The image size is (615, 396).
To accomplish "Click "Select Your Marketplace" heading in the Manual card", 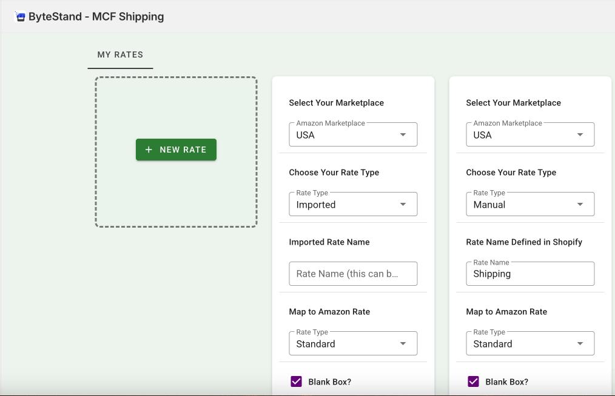I will [514, 102].
